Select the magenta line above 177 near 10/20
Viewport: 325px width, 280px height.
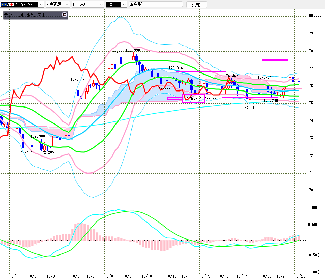tap(275, 60)
